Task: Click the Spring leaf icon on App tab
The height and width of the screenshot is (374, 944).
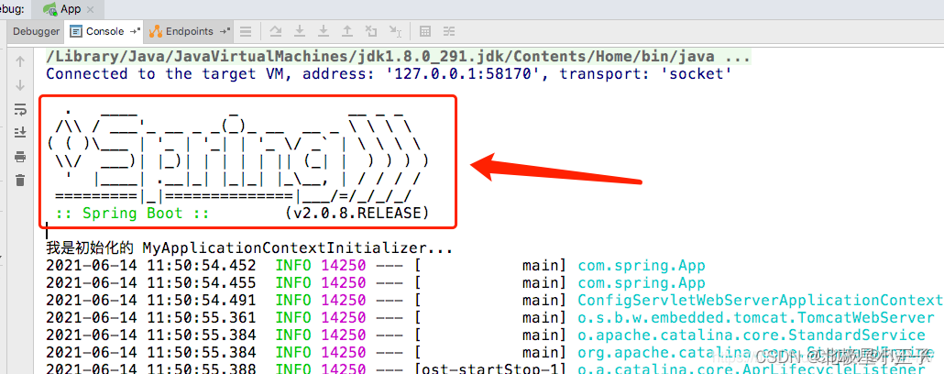Action: (x=49, y=9)
